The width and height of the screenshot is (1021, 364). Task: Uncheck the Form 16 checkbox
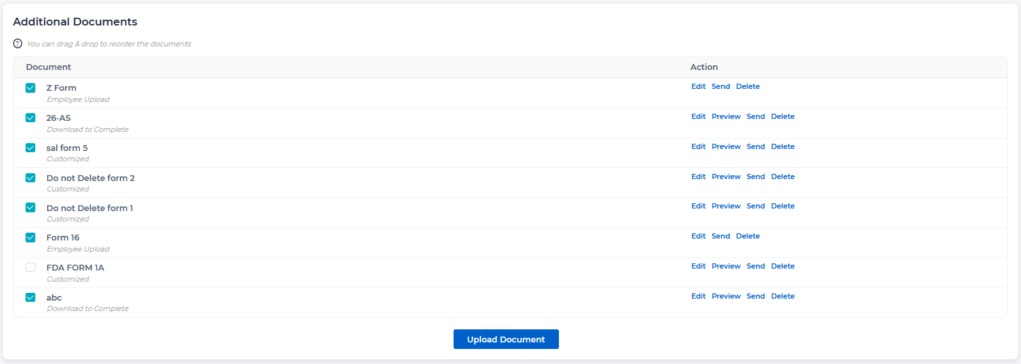tap(30, 238)
